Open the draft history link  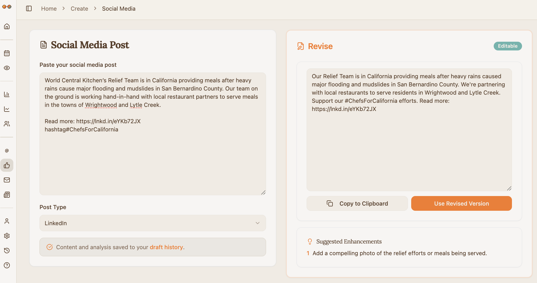pyautogui.click(x=166, y=247)
